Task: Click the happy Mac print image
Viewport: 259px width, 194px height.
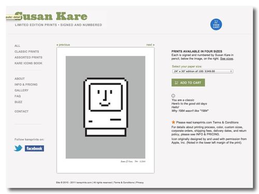Action: (x=106, y=107)
